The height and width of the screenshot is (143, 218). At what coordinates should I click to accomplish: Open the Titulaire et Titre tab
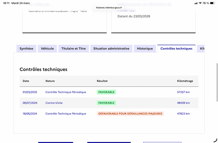tap(74, 48)
